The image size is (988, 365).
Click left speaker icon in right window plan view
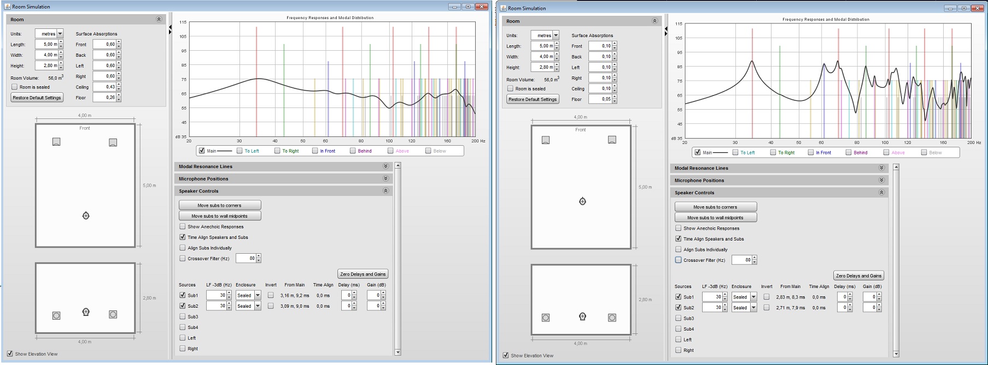pos(546,140)
